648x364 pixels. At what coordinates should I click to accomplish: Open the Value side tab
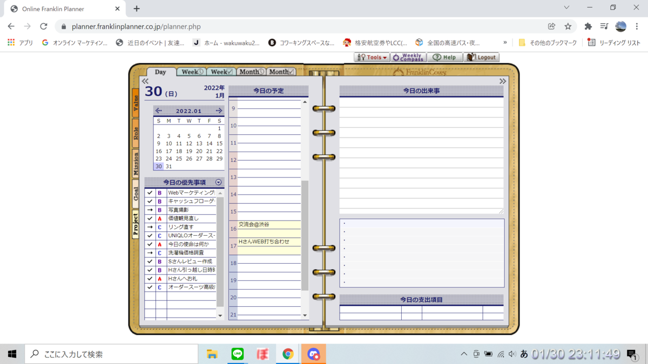click(136, 102)
